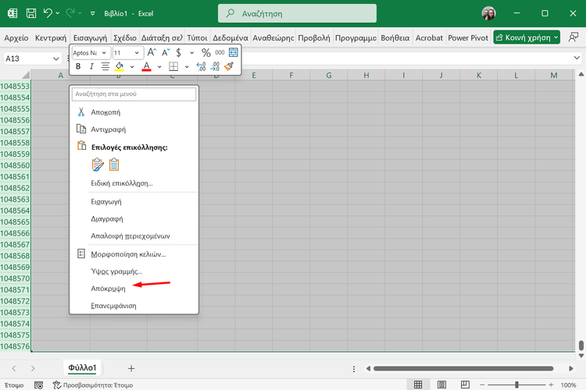Click the Bold button in mini toolbar
586x390 pixels.
(x=78, y=67)
